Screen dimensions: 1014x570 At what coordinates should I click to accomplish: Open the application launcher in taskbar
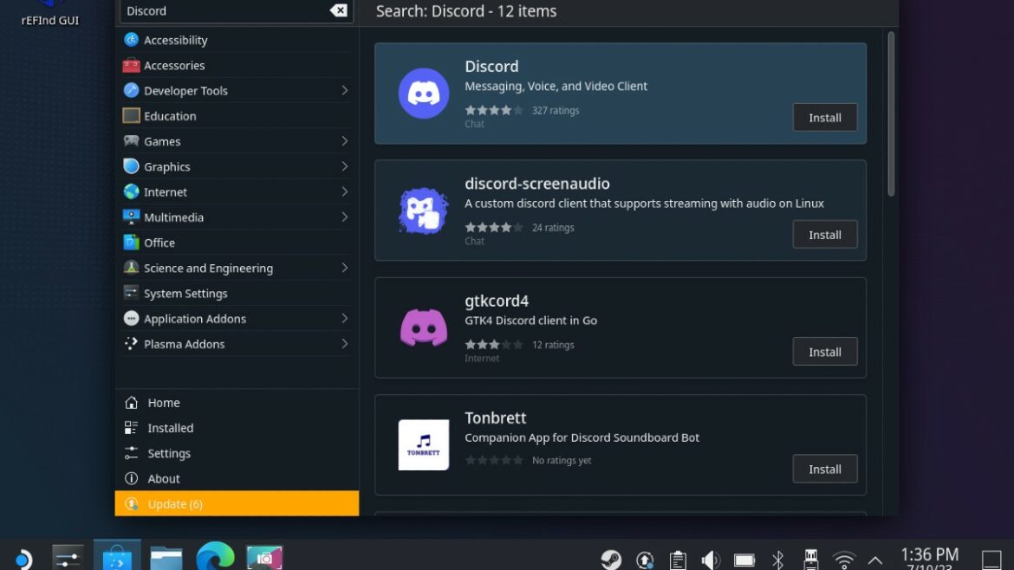coord(23,559)
